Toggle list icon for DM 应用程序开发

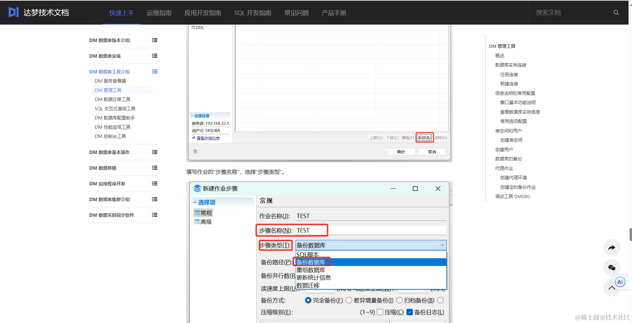coord(155,183)
